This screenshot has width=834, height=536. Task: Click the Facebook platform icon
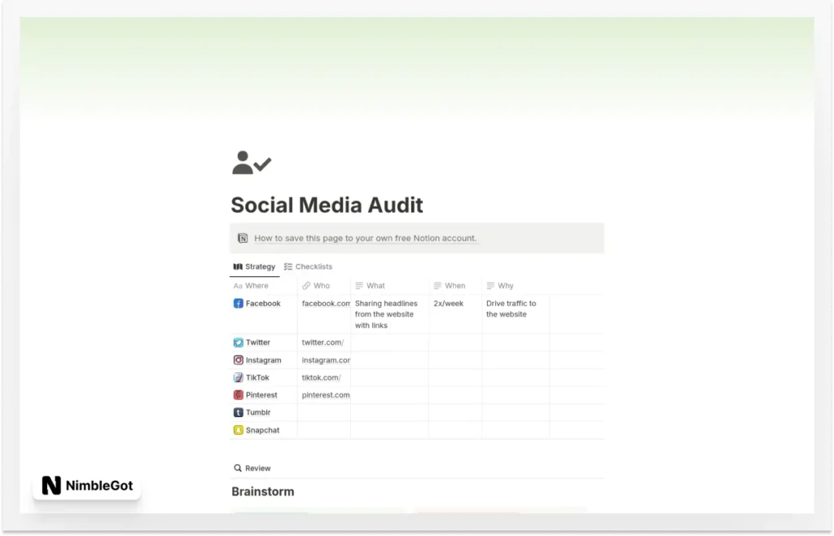click(239, 303)
